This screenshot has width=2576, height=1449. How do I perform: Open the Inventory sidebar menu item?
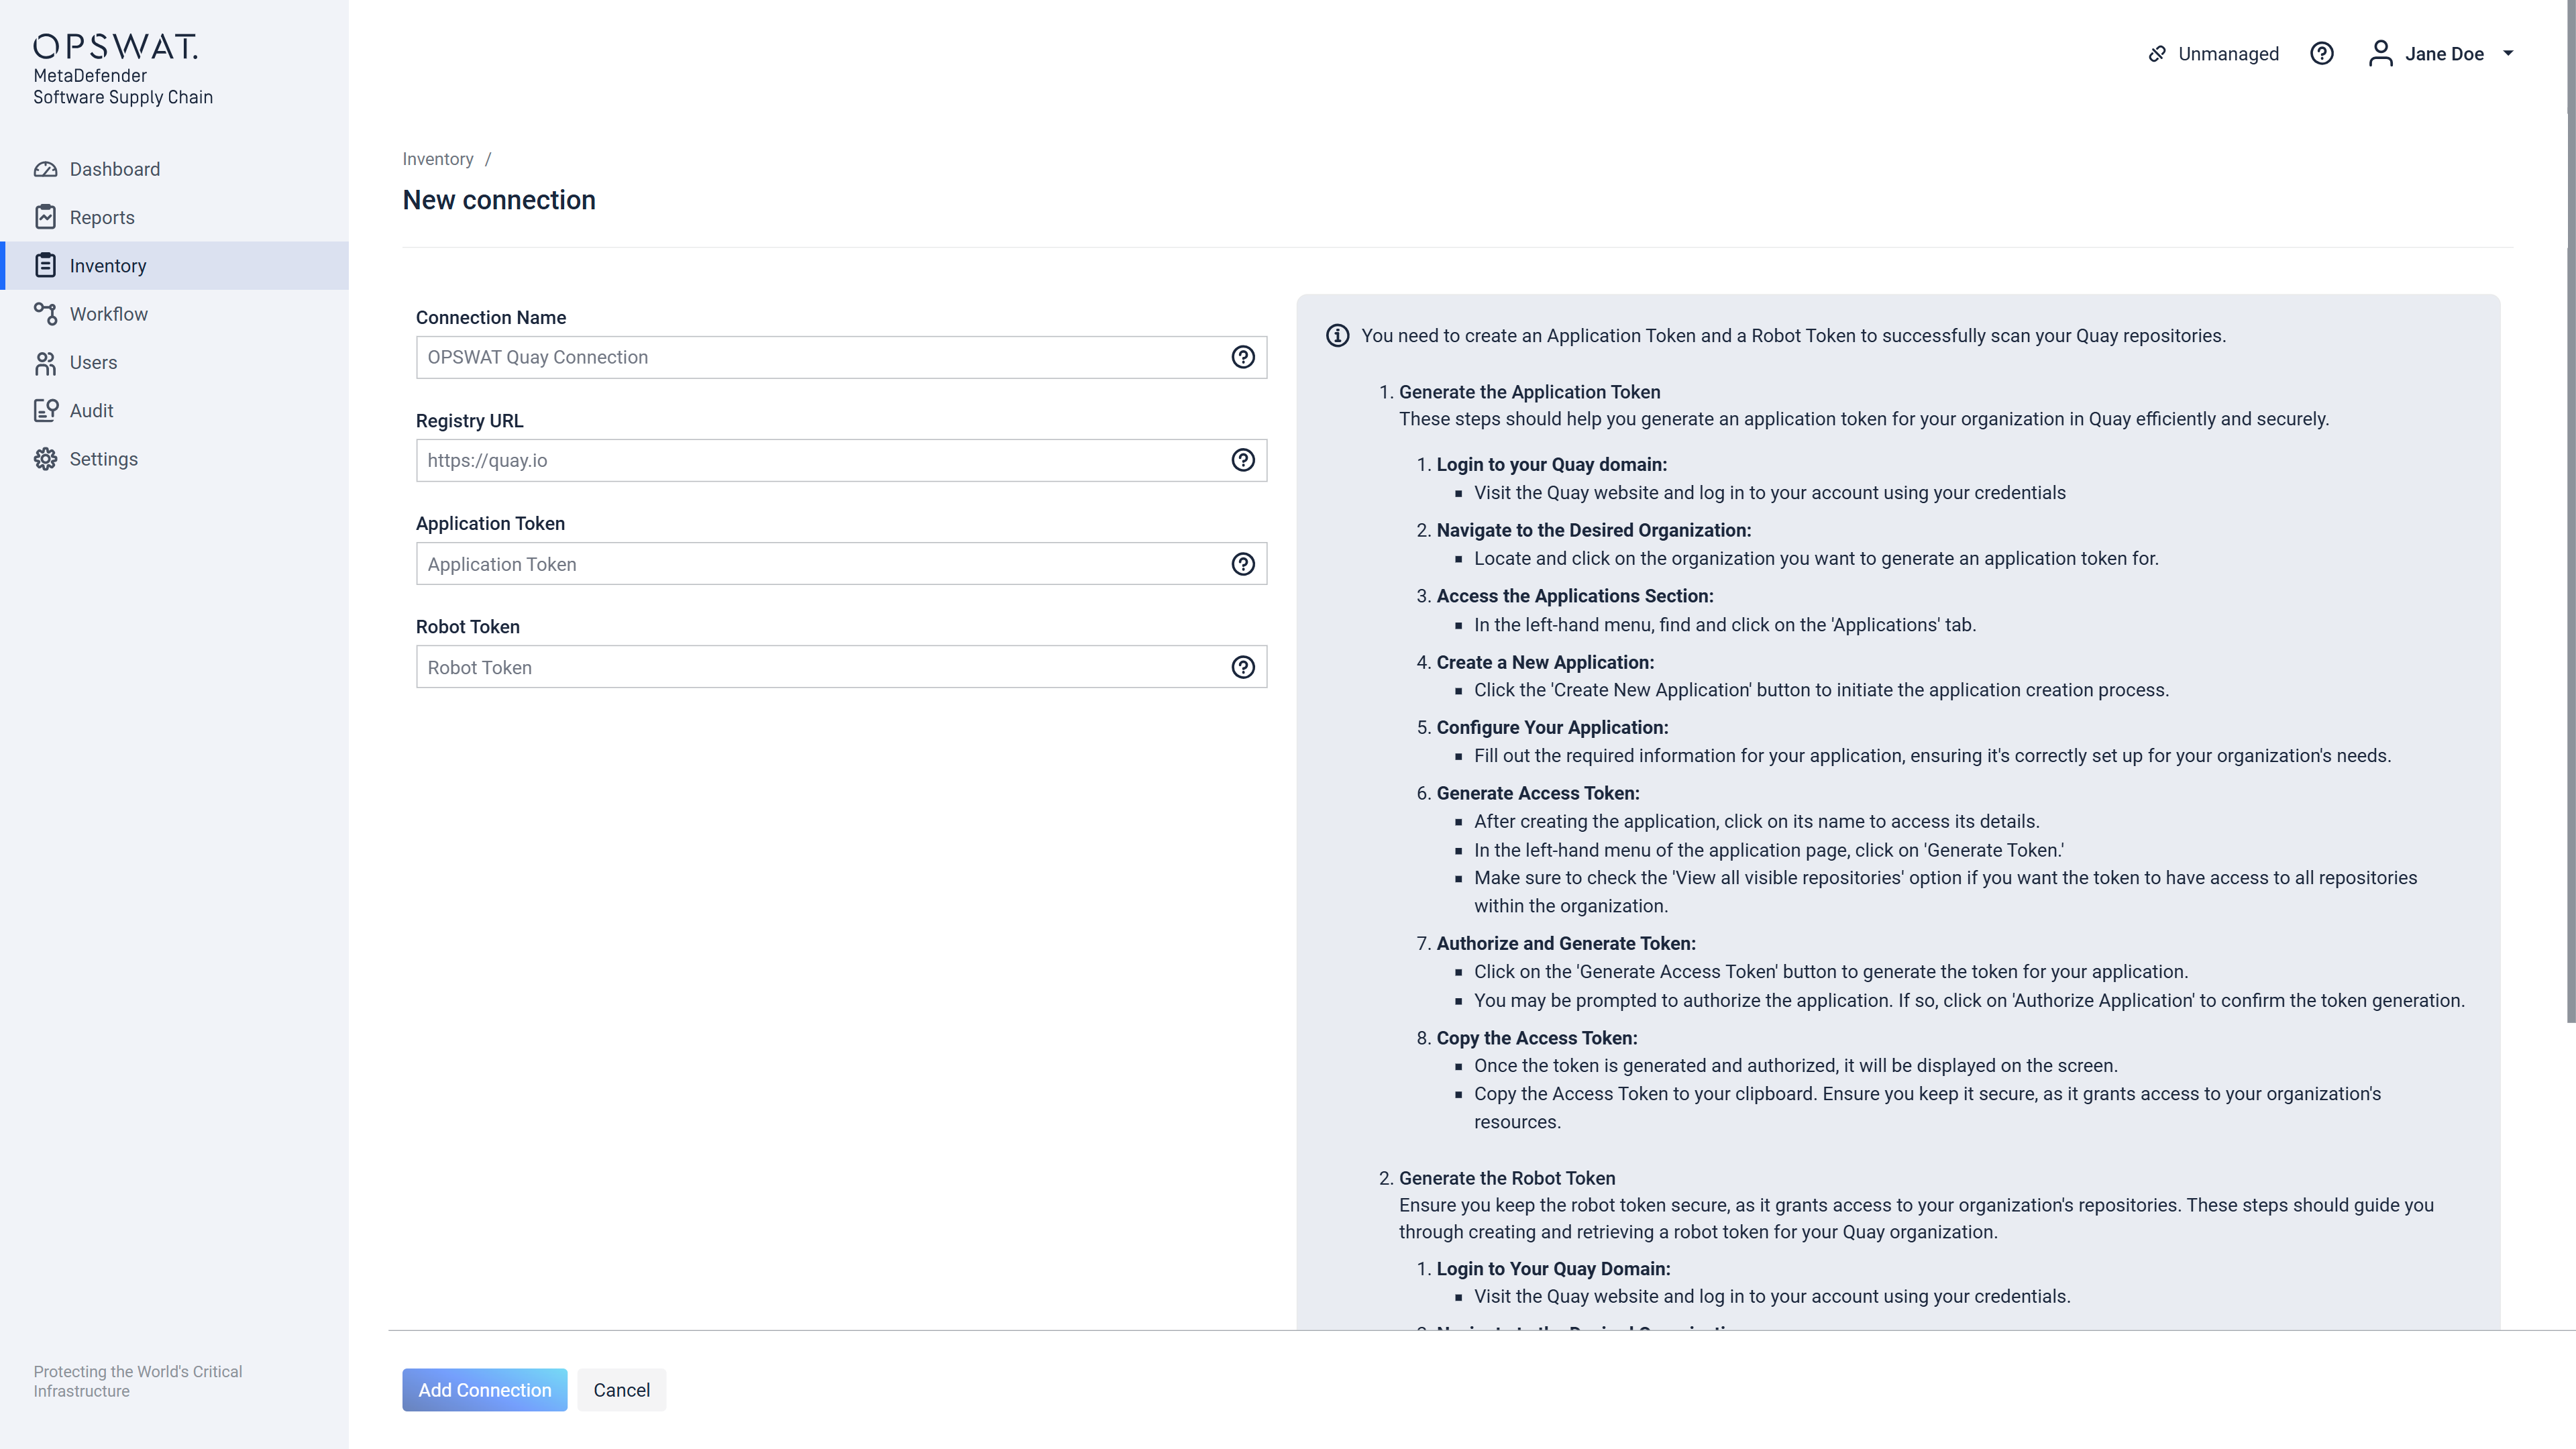108,266
